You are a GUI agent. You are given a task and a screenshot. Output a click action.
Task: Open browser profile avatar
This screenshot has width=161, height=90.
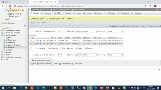[155, 6]
